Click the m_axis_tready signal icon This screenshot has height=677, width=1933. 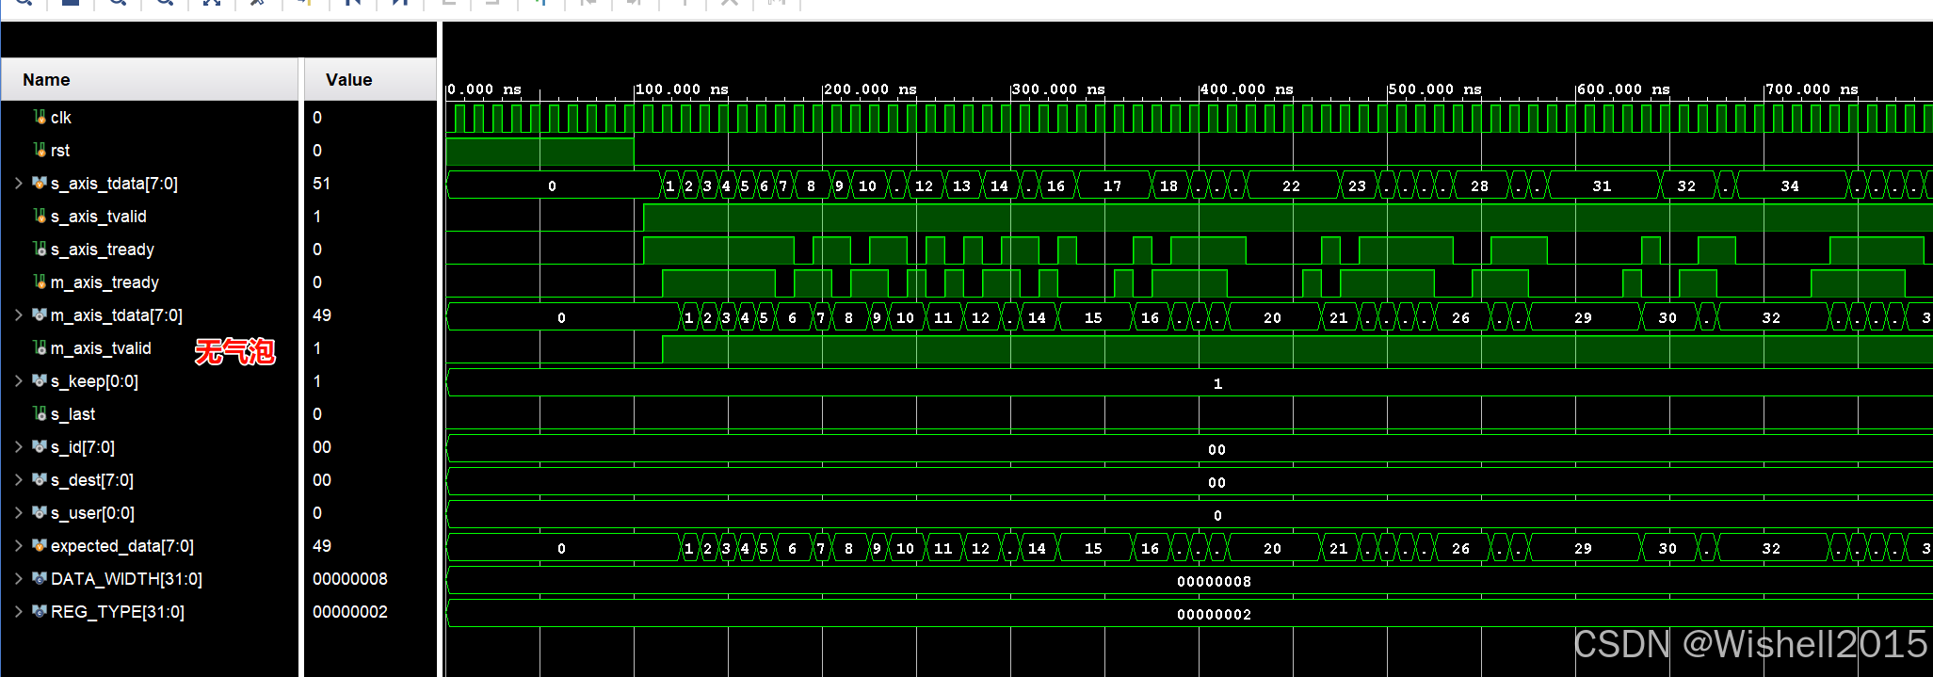coord(40,282)
